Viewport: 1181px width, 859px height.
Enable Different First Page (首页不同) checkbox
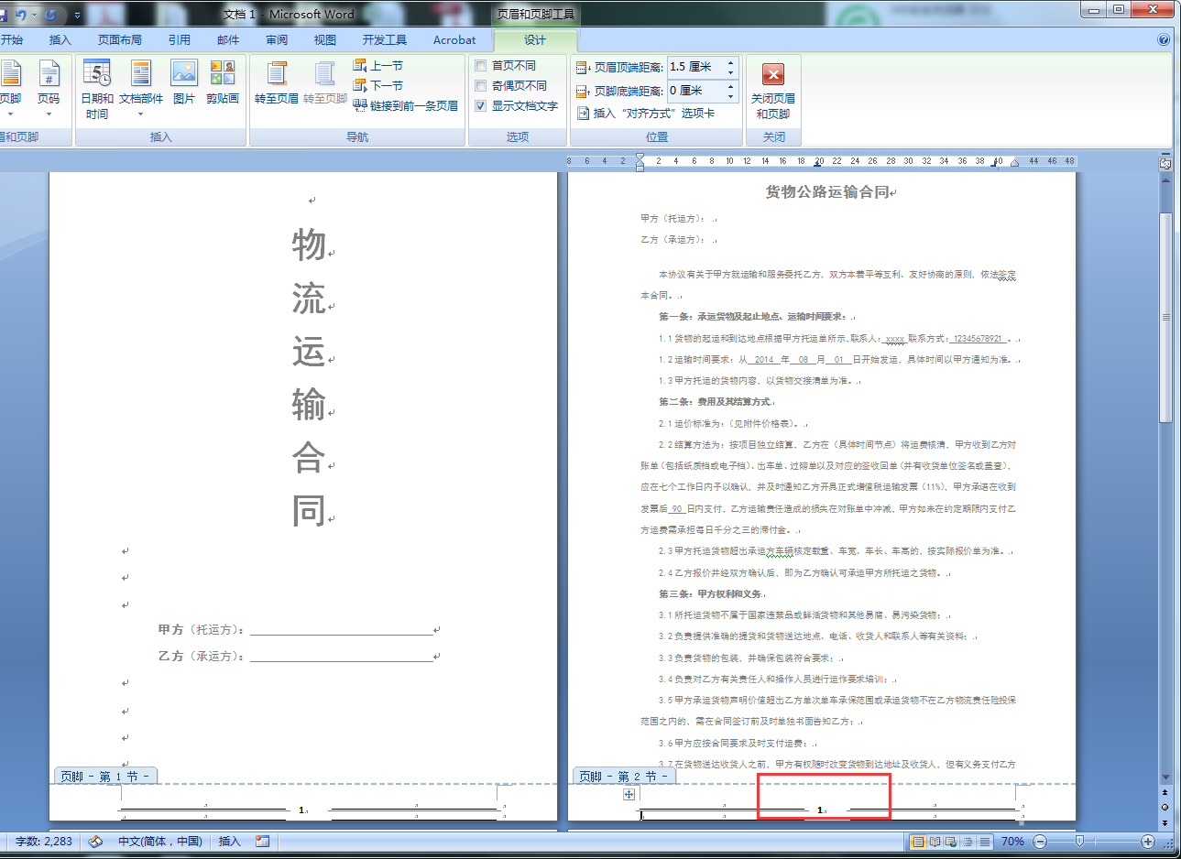click(481, 66)
